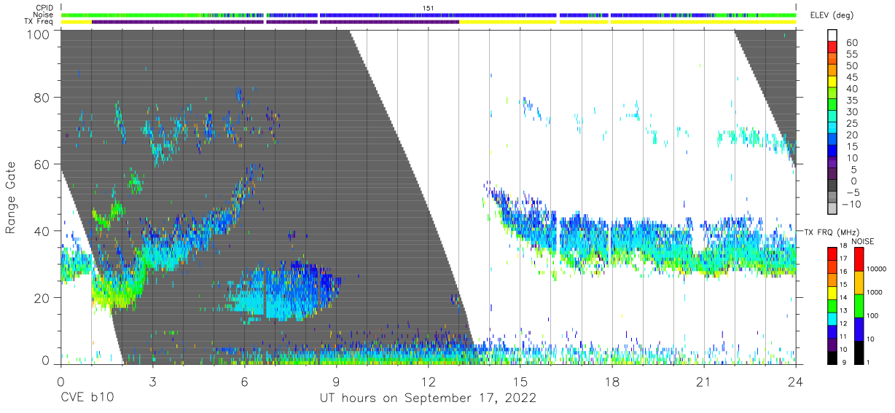Click the x-axis tick label 24

(796, 382)
